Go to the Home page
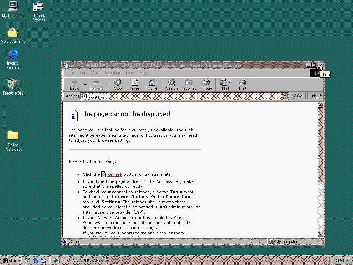 tap(152, 85)
